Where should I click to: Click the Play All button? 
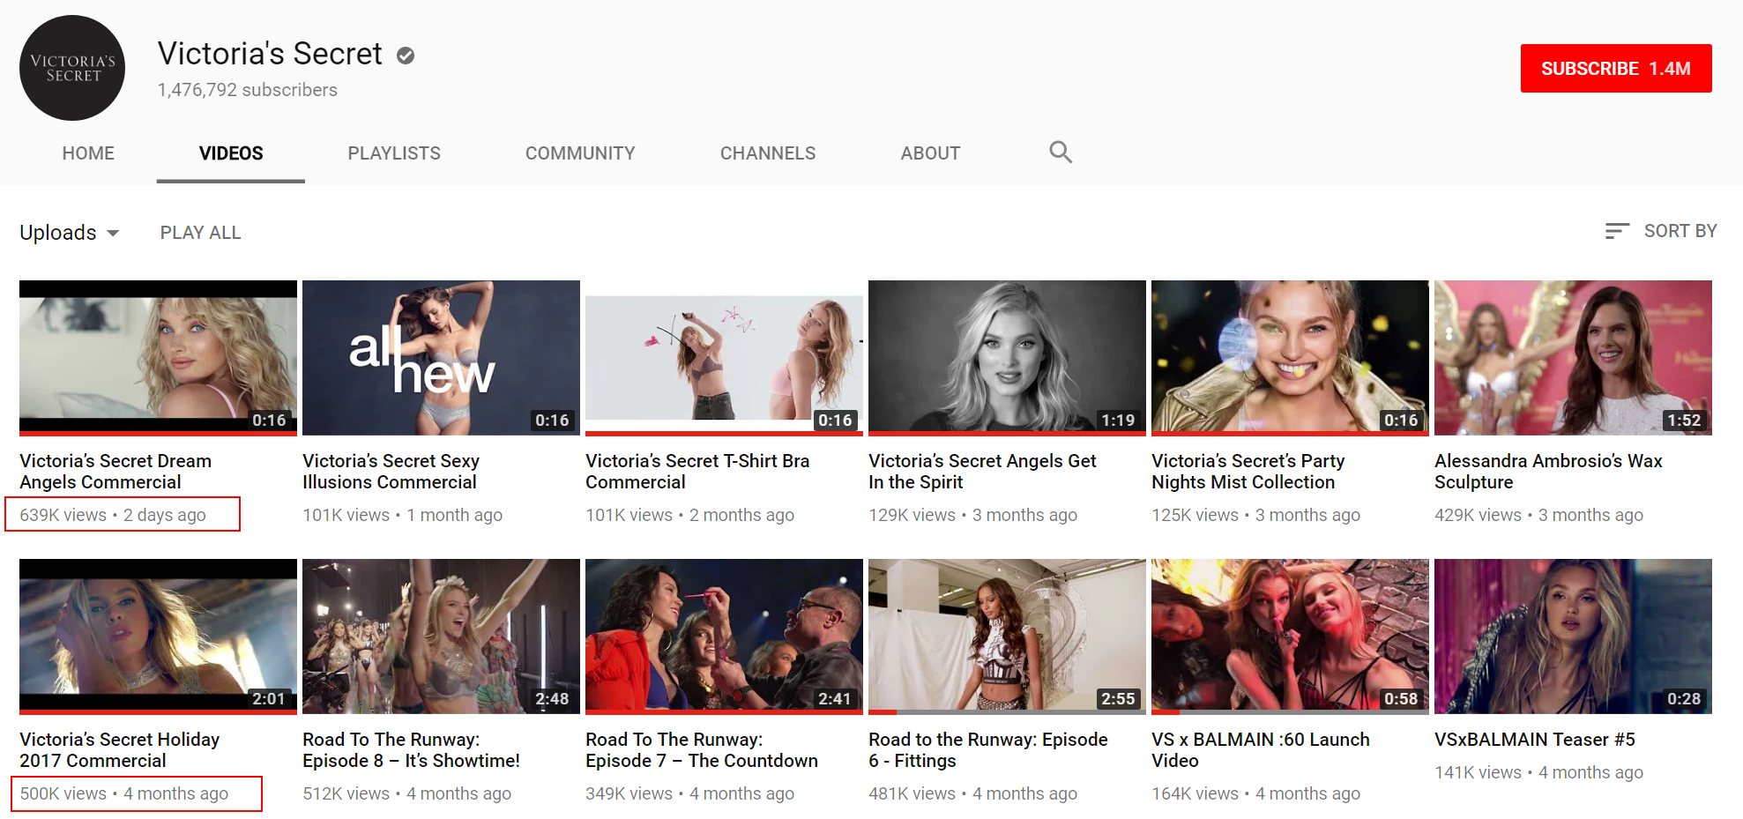200,233
